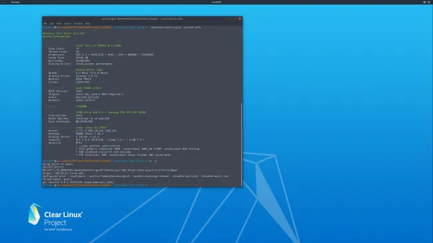Click the Clear Linux OS heading line
The height and width of the screenshot is (243, 433).
(x=91, y=128)
